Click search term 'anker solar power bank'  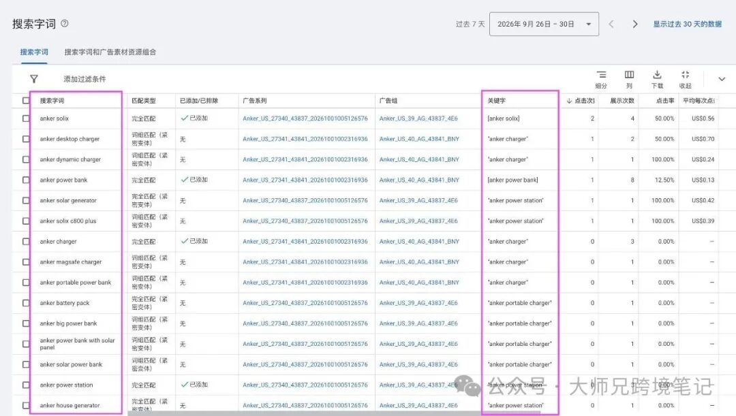click(x=71, y=364)
